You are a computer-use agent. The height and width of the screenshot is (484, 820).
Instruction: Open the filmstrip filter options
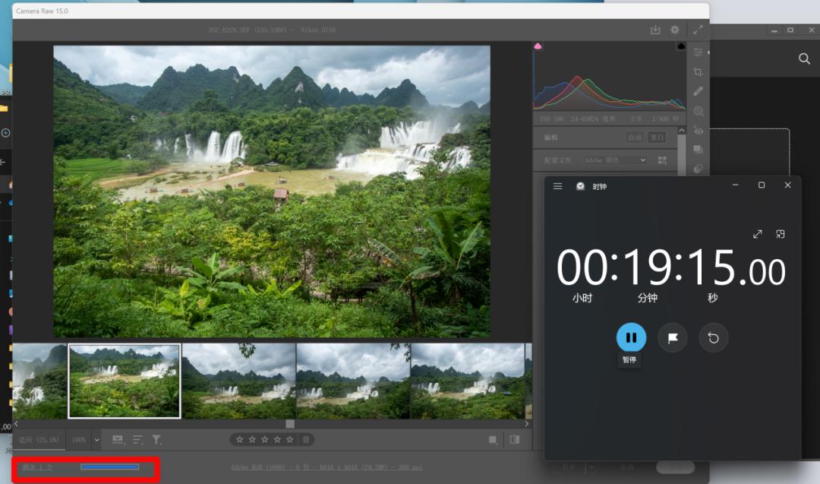156,439
